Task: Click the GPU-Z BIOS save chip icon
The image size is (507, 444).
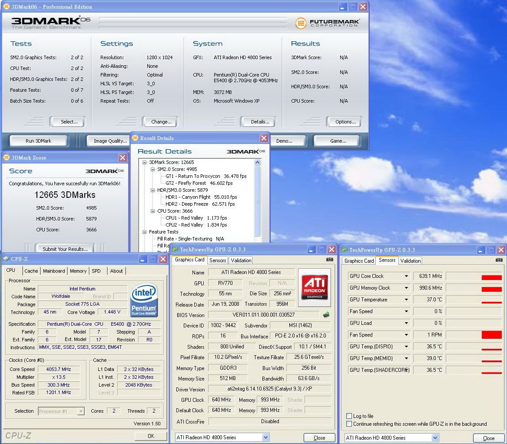Action: click(x=326, y=314)
